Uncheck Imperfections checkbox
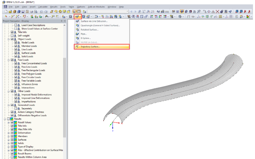 tap(16, 101)
